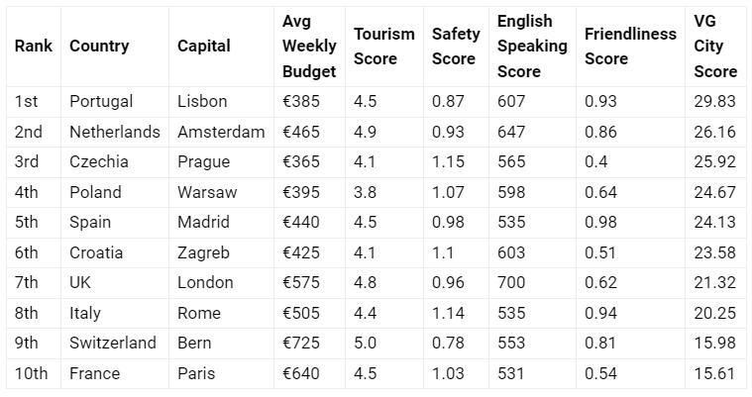Image resolution: width=752 pixels, height=397 pixels.
Task: Click the Zagreb capital cell
Action: pos(203,252)
